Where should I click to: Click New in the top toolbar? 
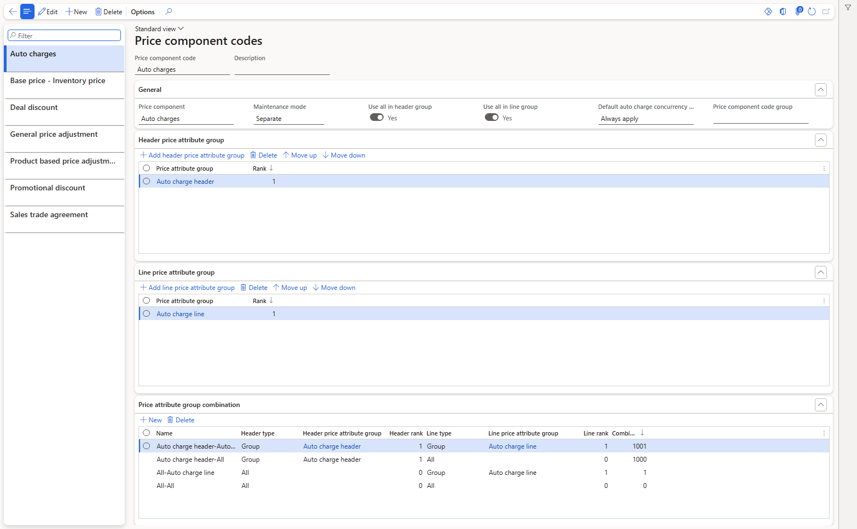[x=76, y=11]
